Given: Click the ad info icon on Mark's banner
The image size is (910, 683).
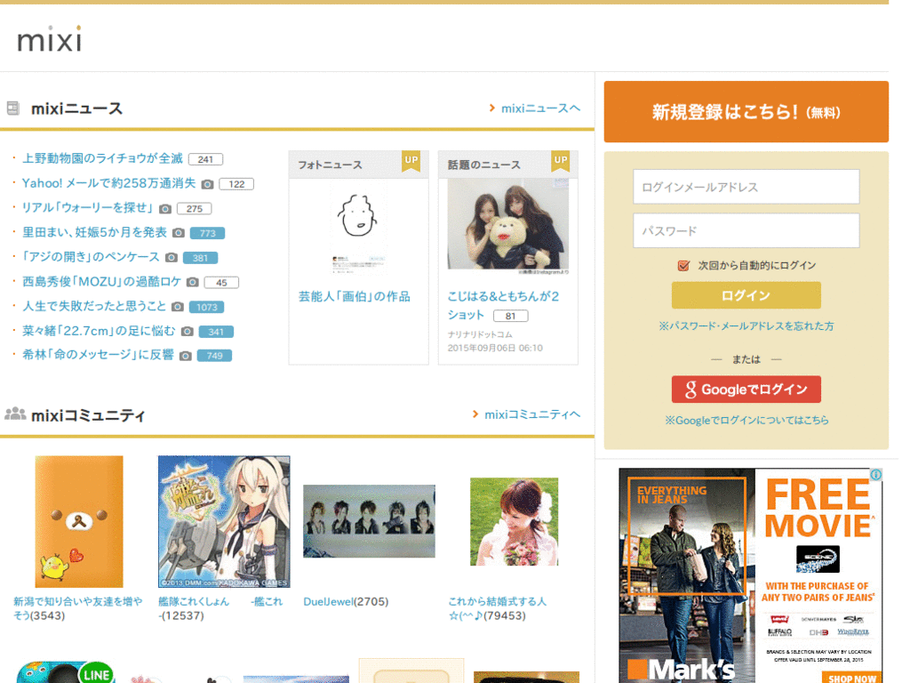Looking at the screenshot, I should [x=875, y=475].
